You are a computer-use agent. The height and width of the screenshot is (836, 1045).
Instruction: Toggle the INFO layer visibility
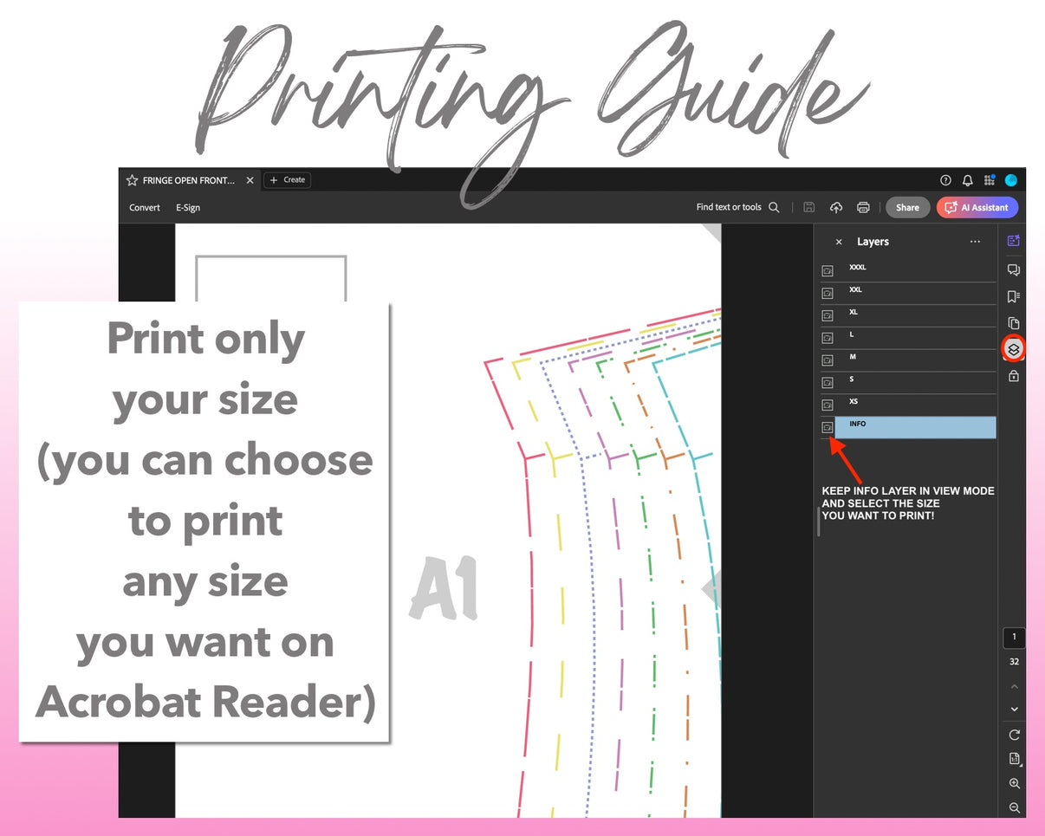coord(827,426)
